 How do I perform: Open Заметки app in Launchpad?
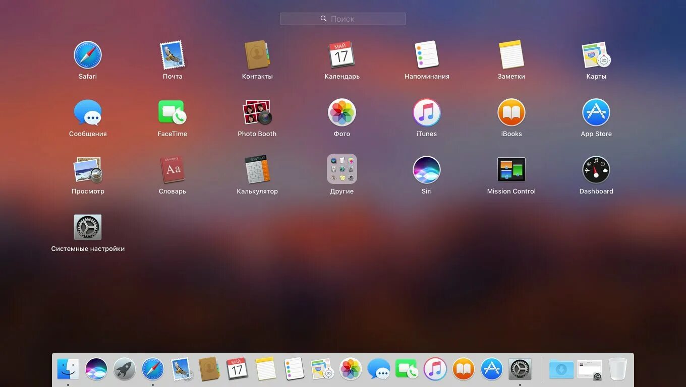point(511,55)
